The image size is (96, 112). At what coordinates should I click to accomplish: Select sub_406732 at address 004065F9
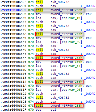(x=60, y=50)
